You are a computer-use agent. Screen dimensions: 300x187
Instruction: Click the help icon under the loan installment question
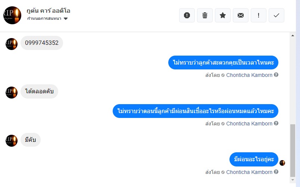click(276, 123)
